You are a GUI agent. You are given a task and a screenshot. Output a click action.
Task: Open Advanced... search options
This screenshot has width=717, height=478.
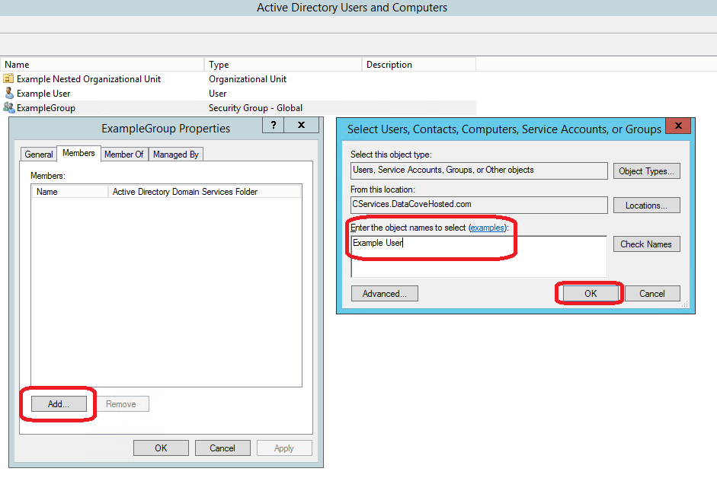point(385,294)
